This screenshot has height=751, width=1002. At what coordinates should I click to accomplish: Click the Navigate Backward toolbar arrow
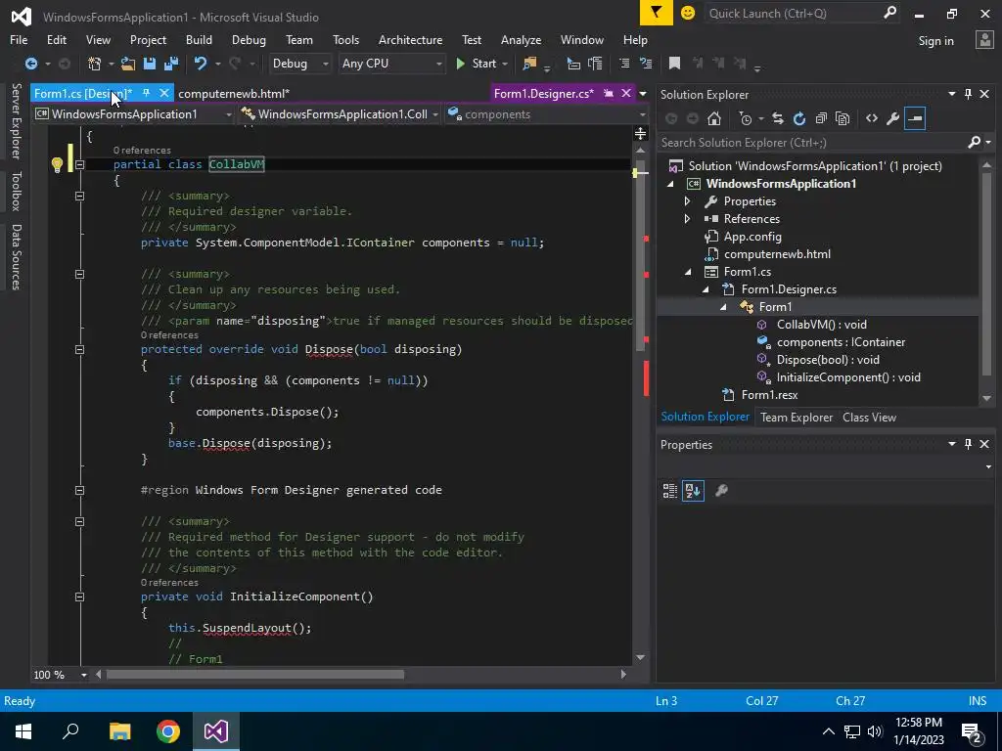coord(30,64)
